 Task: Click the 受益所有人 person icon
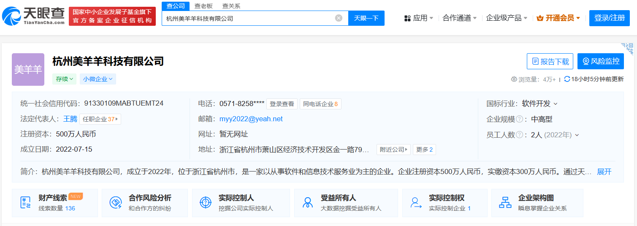coord(308,203)
